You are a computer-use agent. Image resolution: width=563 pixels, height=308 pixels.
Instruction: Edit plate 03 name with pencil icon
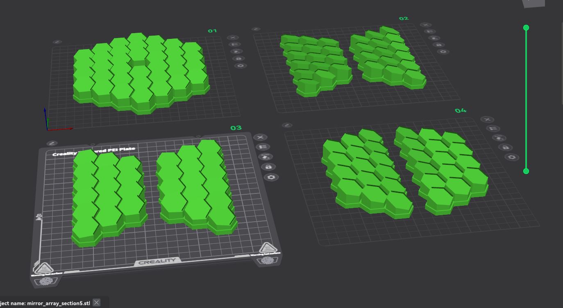(52, 143)
